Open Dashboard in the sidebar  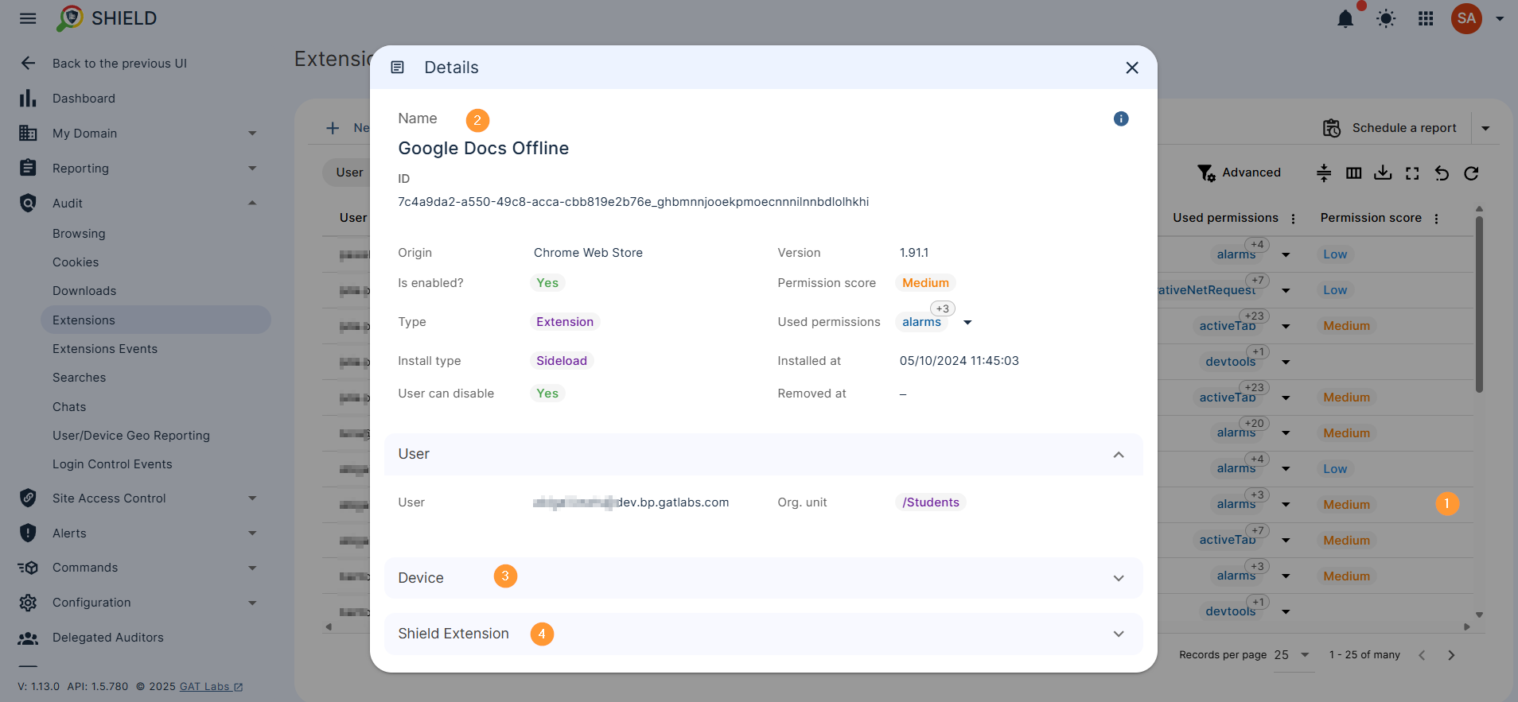(84, 99)
